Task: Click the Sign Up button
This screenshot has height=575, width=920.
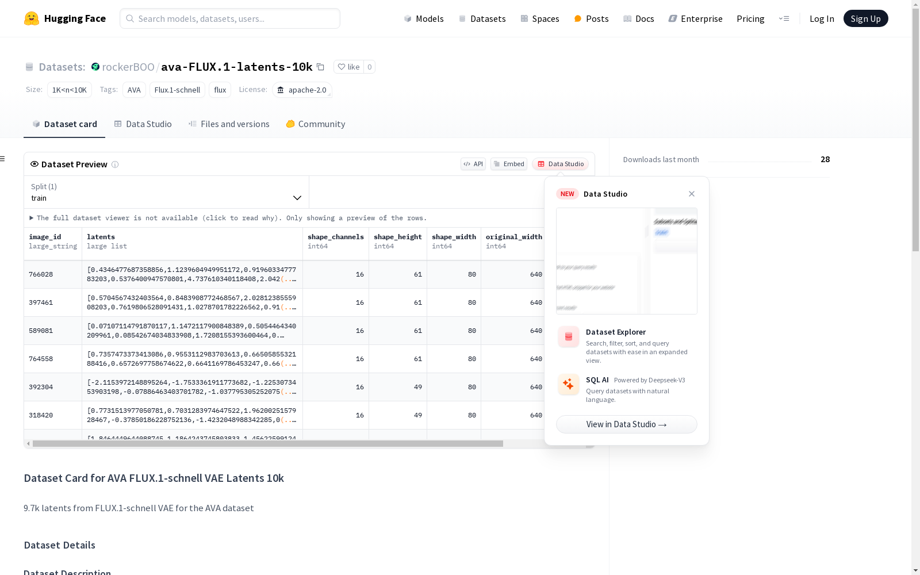Action: click(865, 18)
